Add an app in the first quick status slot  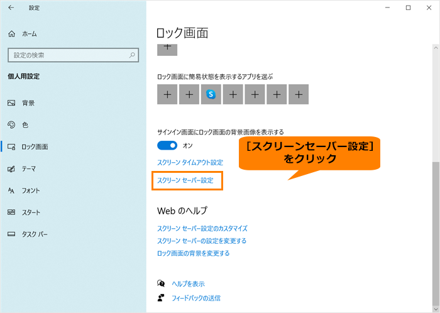[167, 94]
